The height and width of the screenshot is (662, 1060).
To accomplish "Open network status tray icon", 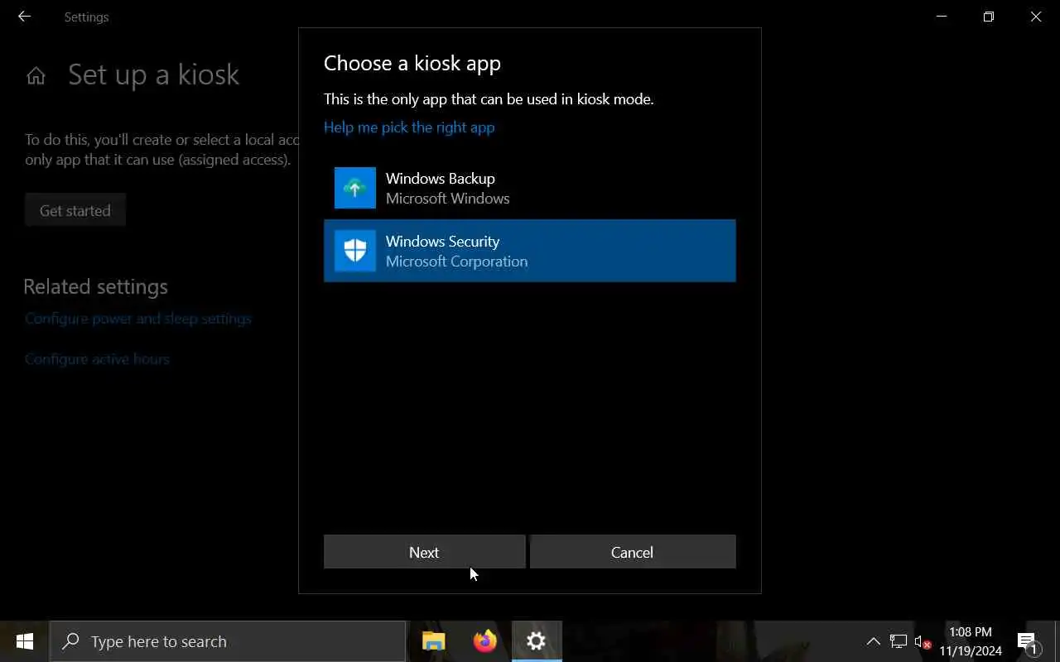I will click(x=899, y=641).
